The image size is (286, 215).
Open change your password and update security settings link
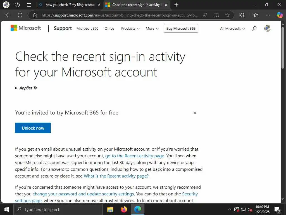[x=83, y=194]
